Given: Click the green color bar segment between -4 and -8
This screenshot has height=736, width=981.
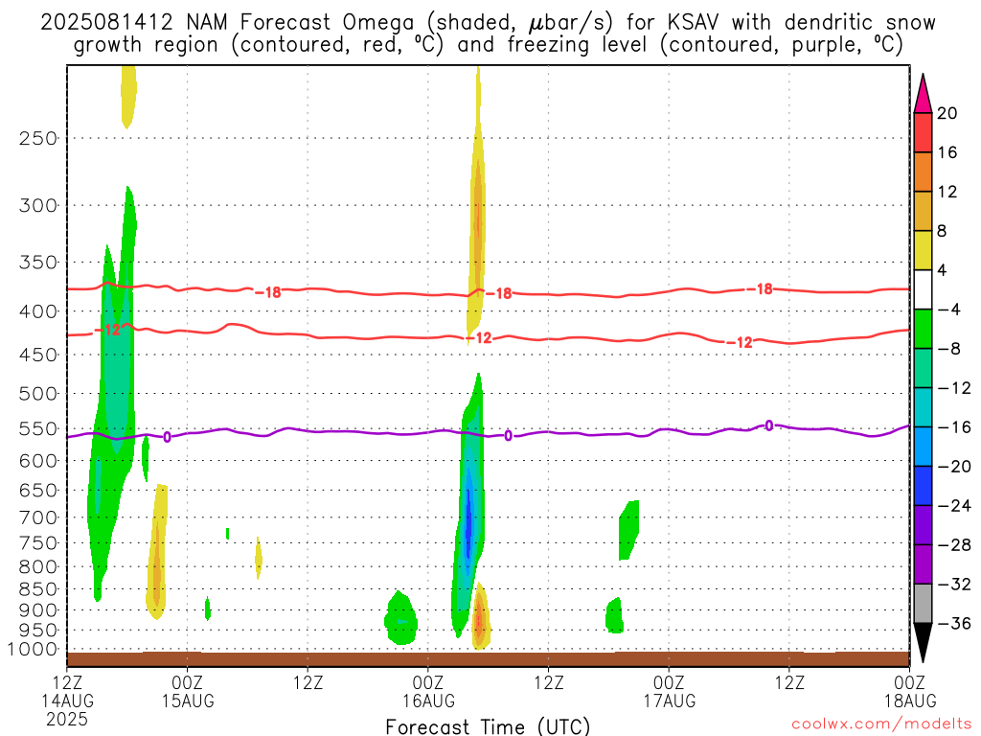Looking at the screenshot, I should pos(923,329).
